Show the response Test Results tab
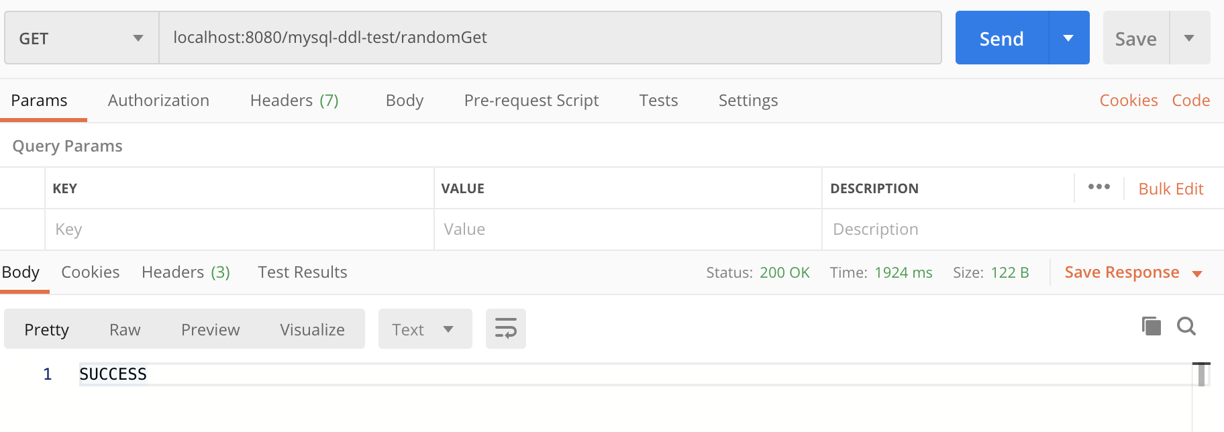The height and width of the screenshot is (432, 1224). coord(302,272)
